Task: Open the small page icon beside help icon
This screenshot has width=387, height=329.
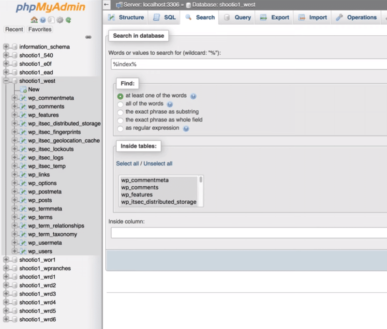Action: coord(51,20)
